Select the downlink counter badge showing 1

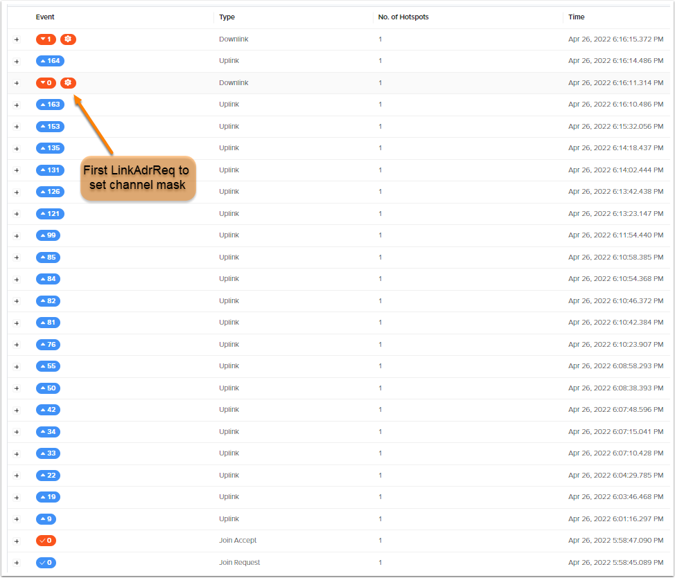tap(46, 39)
